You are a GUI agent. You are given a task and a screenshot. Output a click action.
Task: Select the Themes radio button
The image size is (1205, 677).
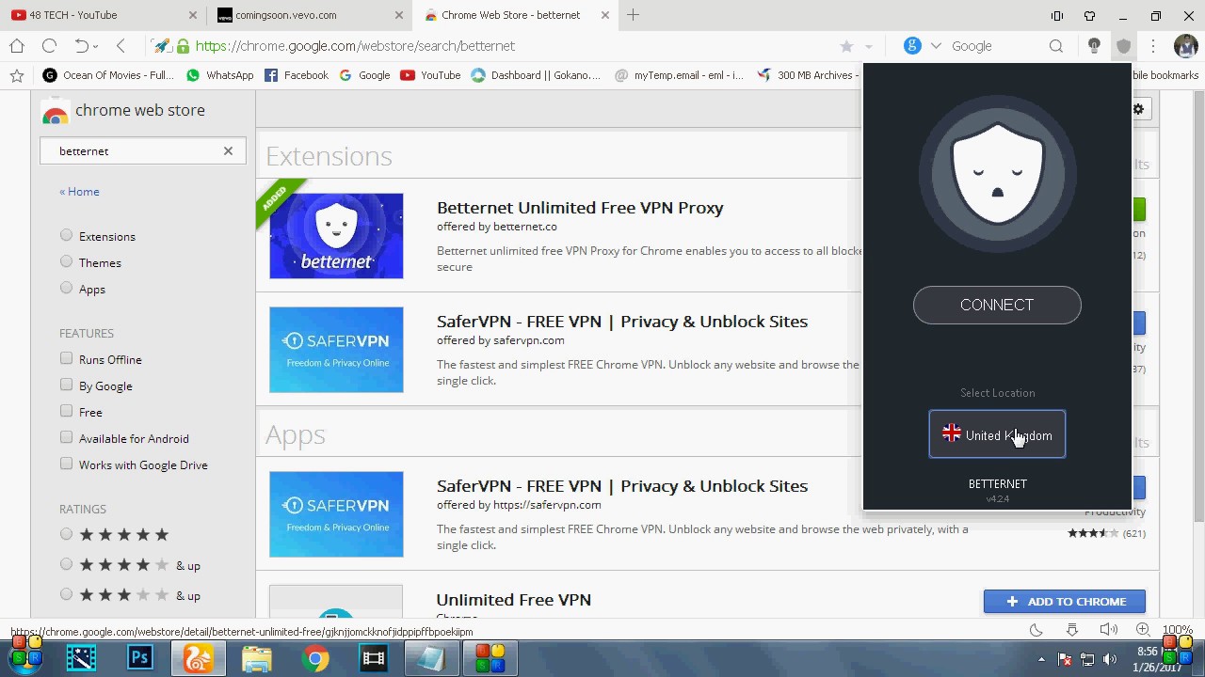pos(66,261)
